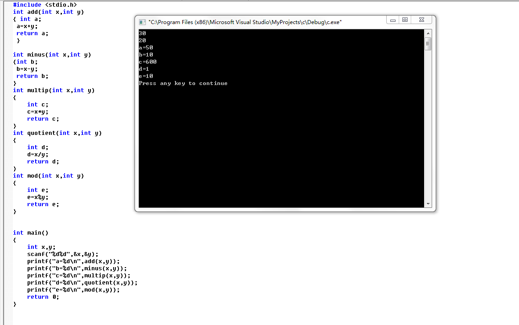The image size is (519, 325).
Task: Click the "int d;" declaration
Action: (x=38, y=147)
